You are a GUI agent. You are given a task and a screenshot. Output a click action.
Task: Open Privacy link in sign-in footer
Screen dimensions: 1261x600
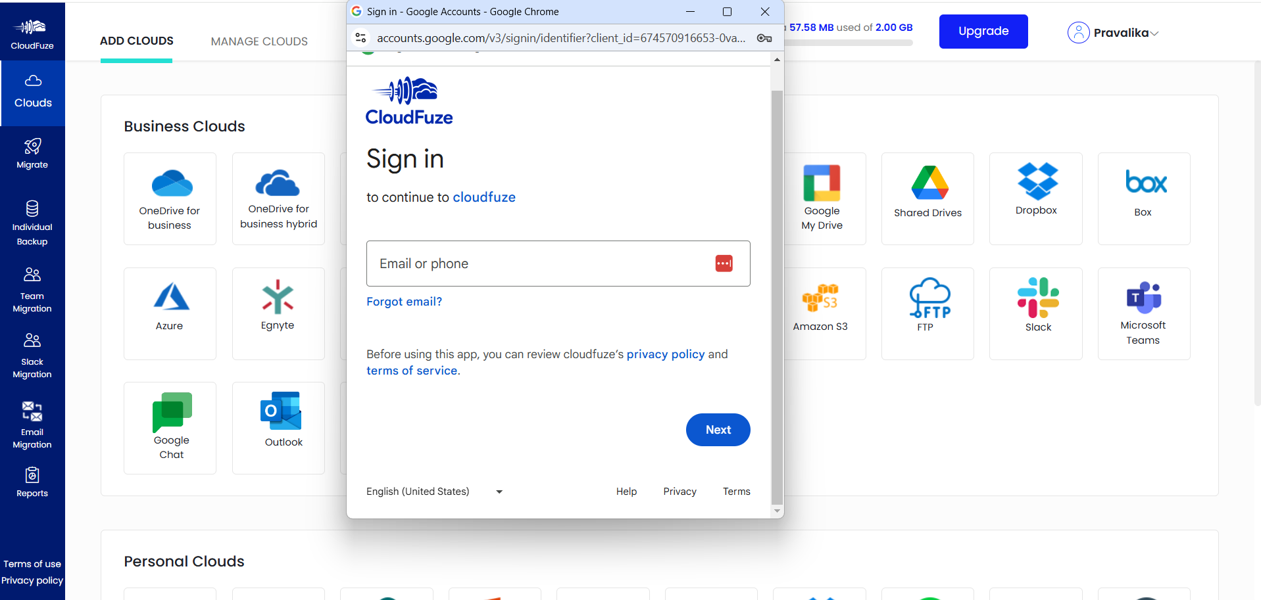(680, 492)
